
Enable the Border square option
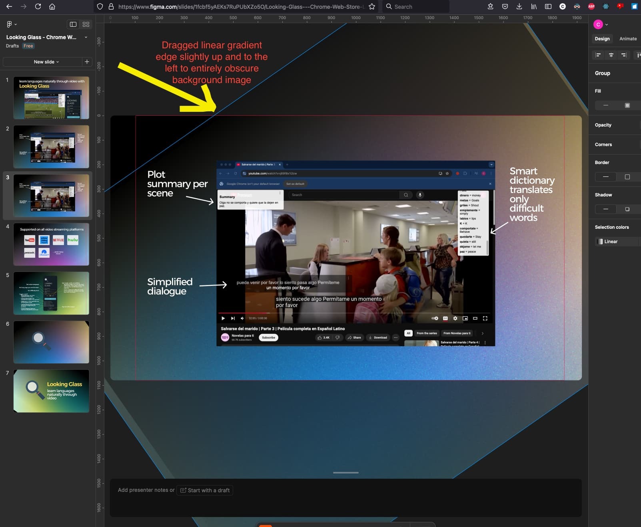pos(627,177)
